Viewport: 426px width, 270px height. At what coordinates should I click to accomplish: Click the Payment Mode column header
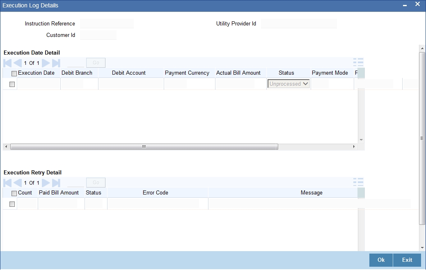click(330, 73)
